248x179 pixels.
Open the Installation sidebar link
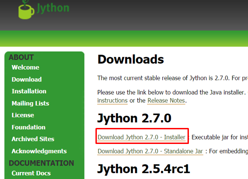[x=29, y=91]
